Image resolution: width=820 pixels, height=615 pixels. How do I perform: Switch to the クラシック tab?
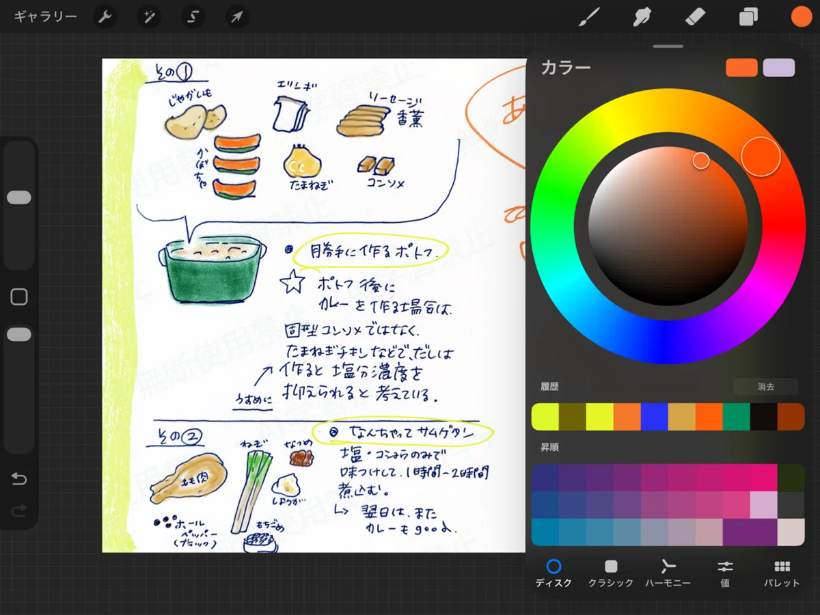coord(611,573)
